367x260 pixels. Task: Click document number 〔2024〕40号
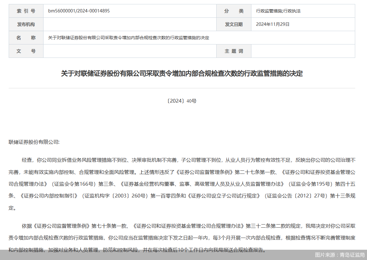tap(182, 101)
